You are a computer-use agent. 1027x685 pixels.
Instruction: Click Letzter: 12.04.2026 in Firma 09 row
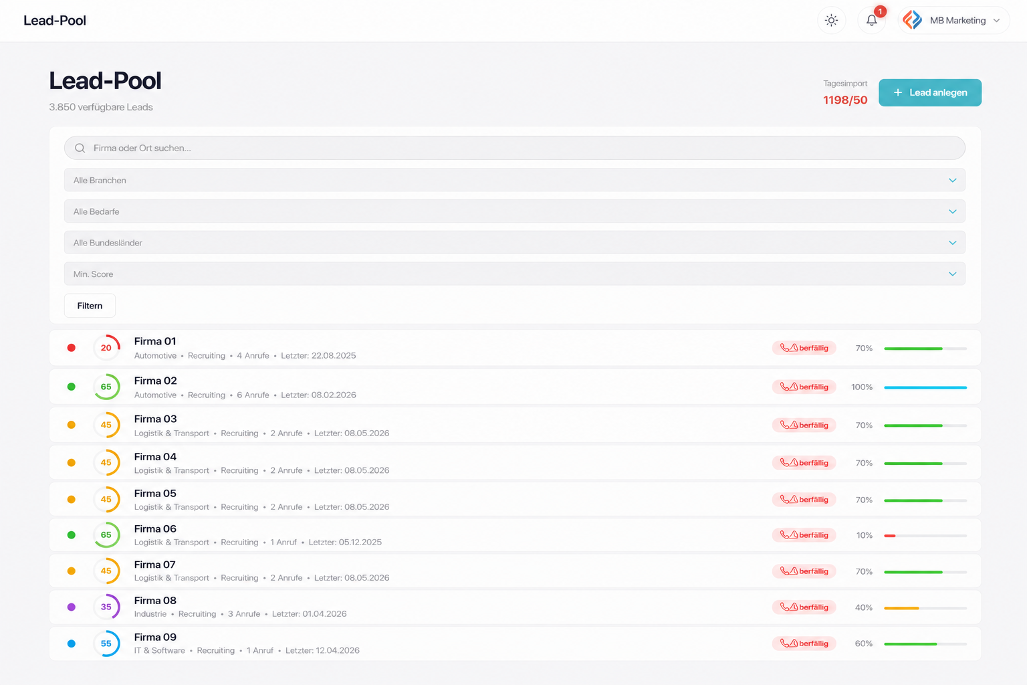322,651
